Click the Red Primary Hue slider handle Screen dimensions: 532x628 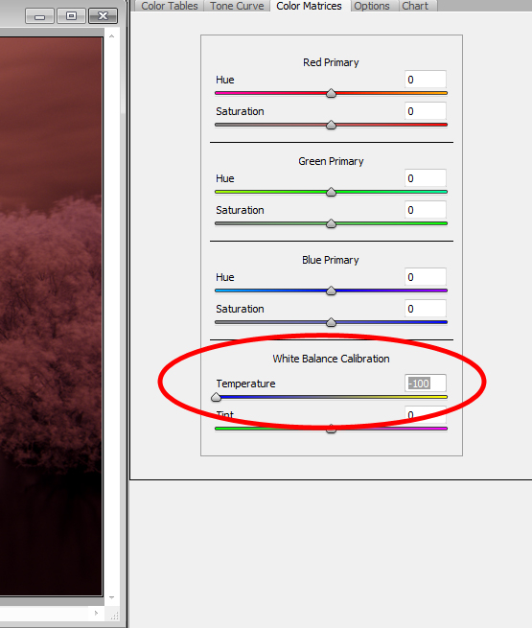[331, 93]
